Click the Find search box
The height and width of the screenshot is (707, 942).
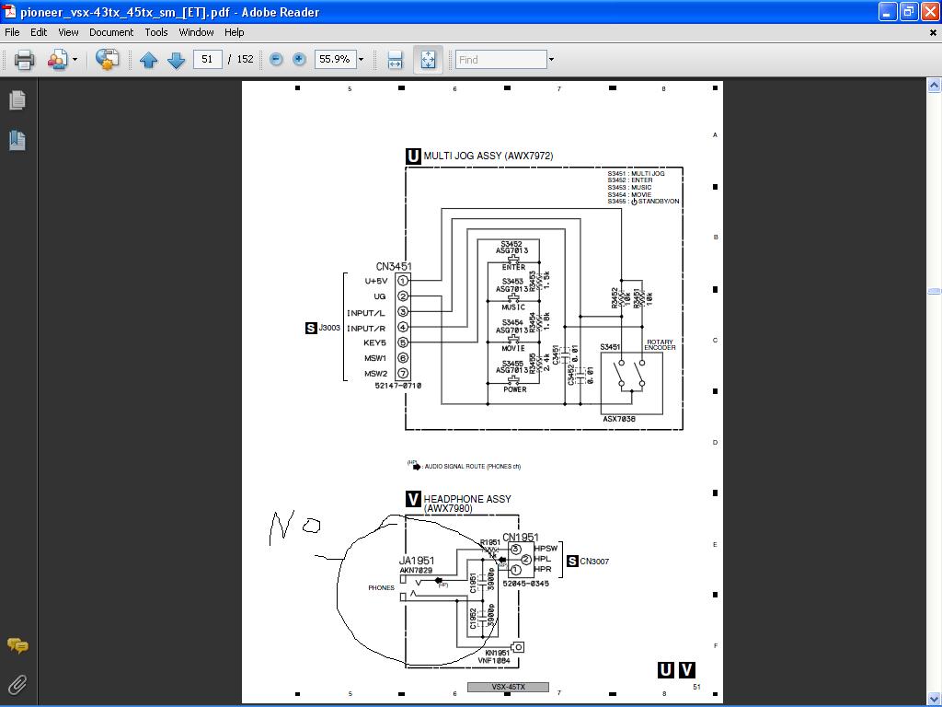(501, 59)
